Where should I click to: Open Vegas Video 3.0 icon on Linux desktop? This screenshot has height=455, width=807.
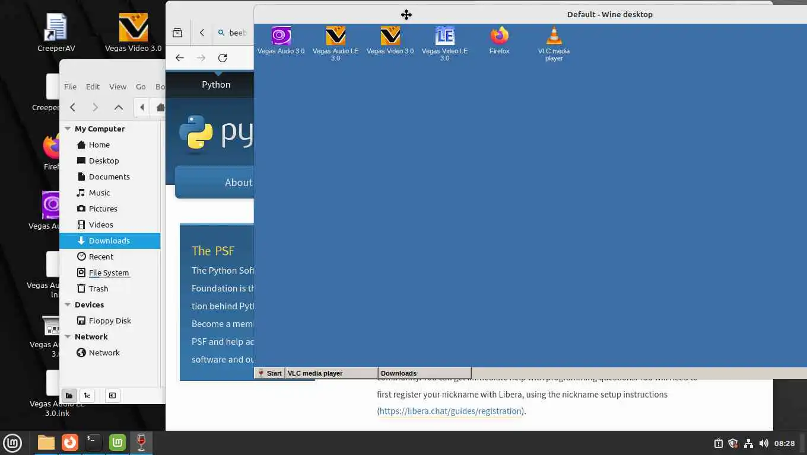(133, 33)
